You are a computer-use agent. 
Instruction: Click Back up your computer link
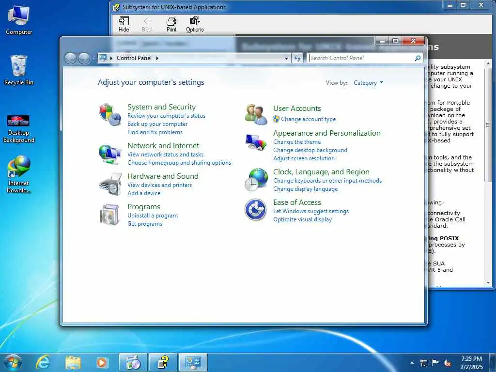click(x=157, y=124)
